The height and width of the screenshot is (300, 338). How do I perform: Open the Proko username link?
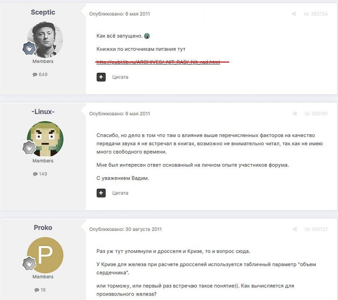pyautogui.click(x=43, y=228)
